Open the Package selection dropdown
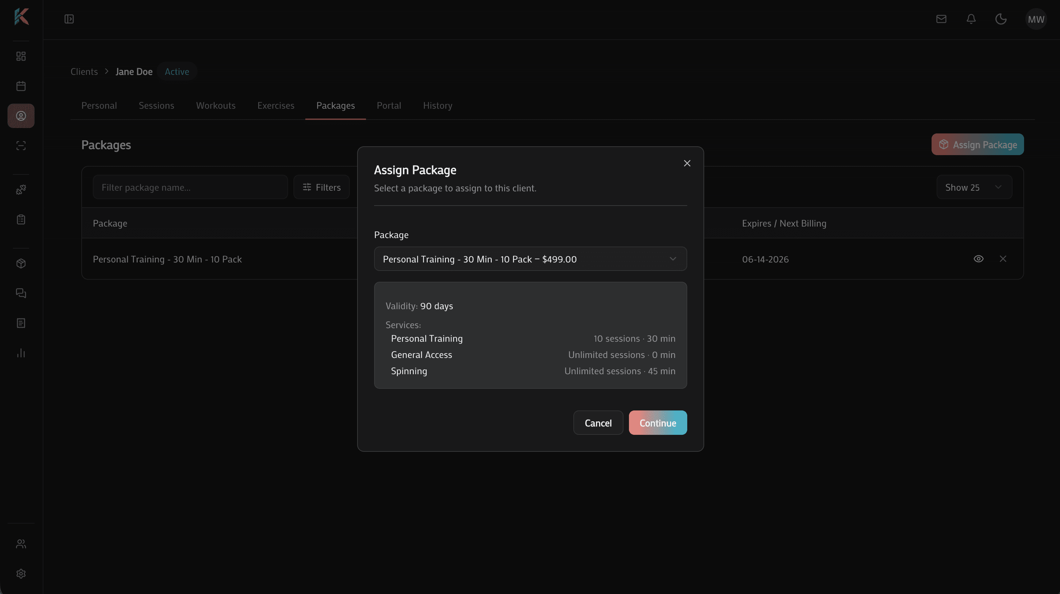 pyautogui.click(x=530, y=259)
